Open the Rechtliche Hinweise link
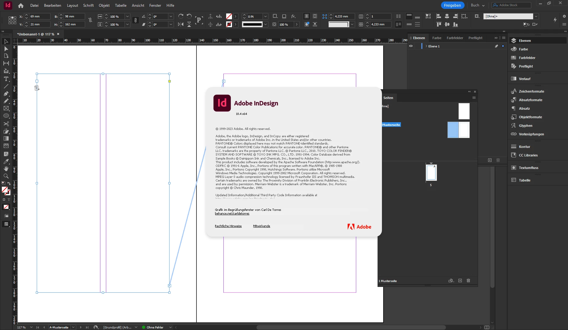Screen dimensions: 568x330 [228, 226]
